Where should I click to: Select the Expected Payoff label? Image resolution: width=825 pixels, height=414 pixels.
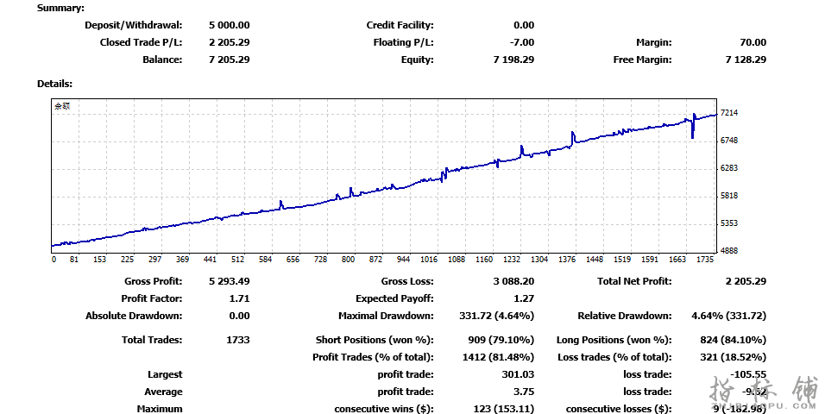coord(394,298)
